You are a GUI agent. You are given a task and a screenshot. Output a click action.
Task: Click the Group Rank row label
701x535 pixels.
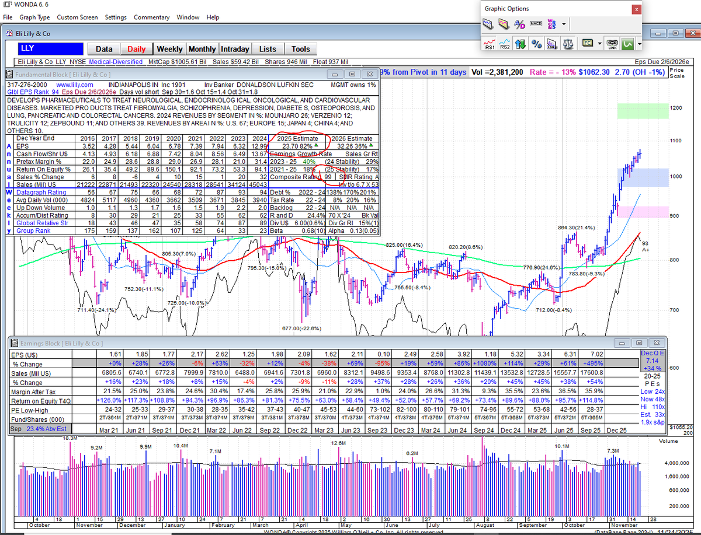click(33, 230)
